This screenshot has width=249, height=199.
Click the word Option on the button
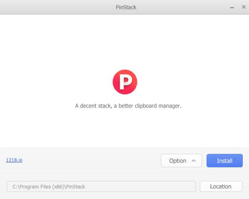[x=178, y=161]
